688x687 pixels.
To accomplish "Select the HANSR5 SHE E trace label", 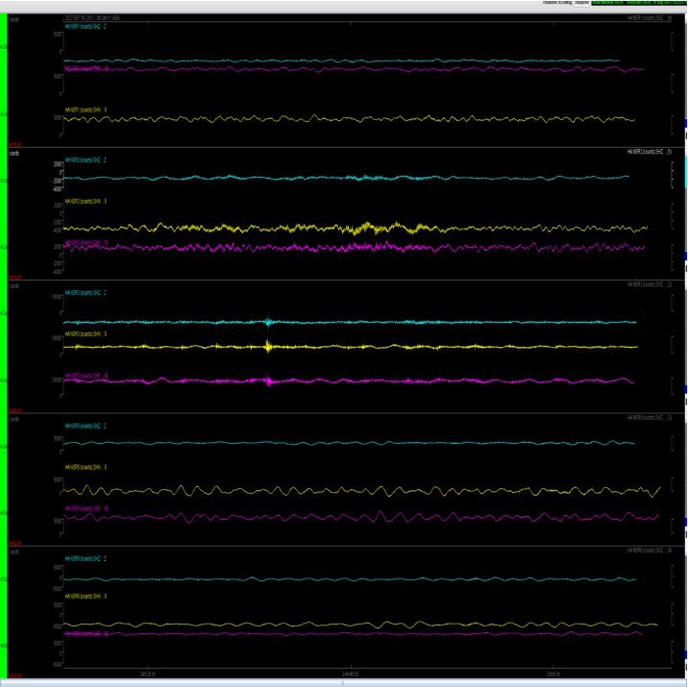I will coord(86,508).
